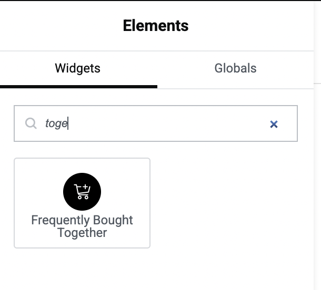Viewport: 321px width, 290px height.
Task: Click the "Widgets" label text
Action: pos(78,68)
